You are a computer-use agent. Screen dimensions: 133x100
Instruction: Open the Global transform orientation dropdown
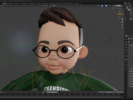pos(46,6)
